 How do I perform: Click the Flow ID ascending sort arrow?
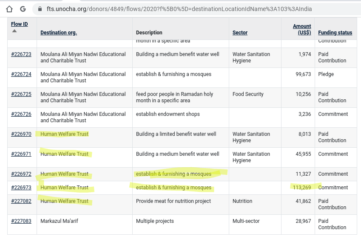[14, 31]
